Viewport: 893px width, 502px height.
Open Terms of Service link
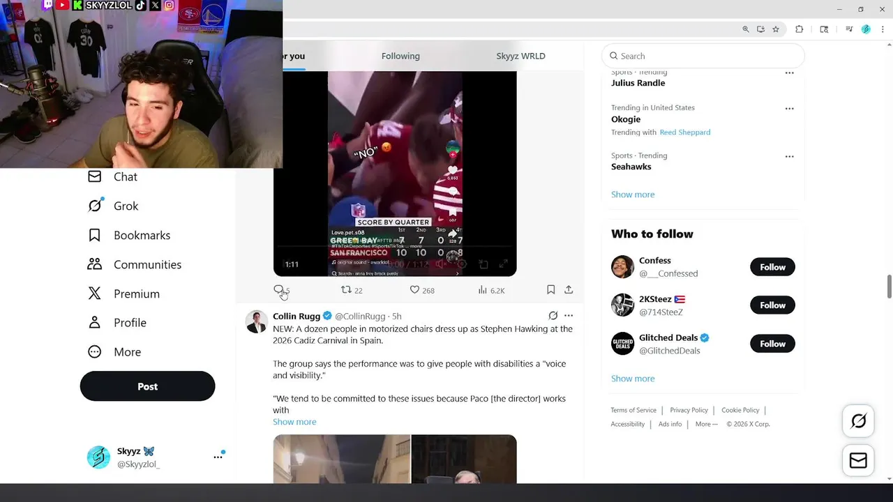(x=633, y=410)
